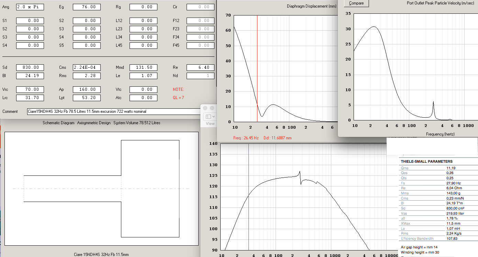Edit the Bl field 24.19

[30, 76]
